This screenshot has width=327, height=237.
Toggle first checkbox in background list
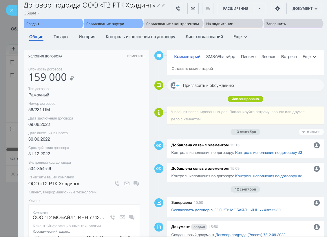coord(12,62)
